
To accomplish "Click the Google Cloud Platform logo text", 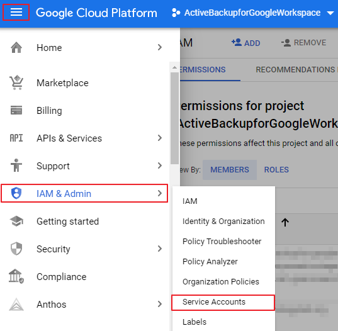I will click(96, 13).
